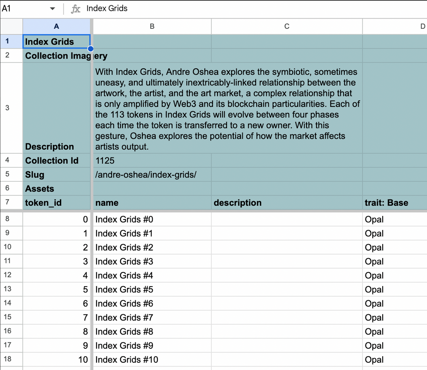The image size is (427, 370).
Task: Click token_id cell with value 10
Action: [x=56, y=359]
